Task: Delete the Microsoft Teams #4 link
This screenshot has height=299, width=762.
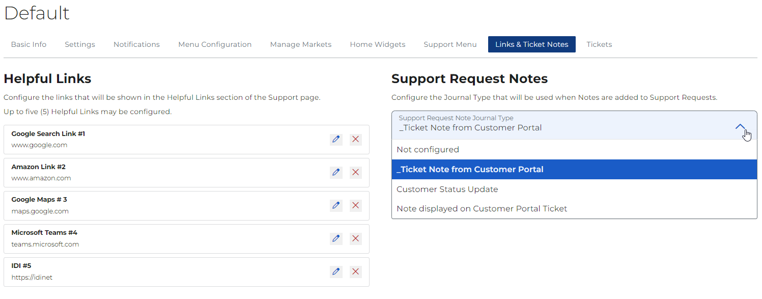Action: click(356, 238)
